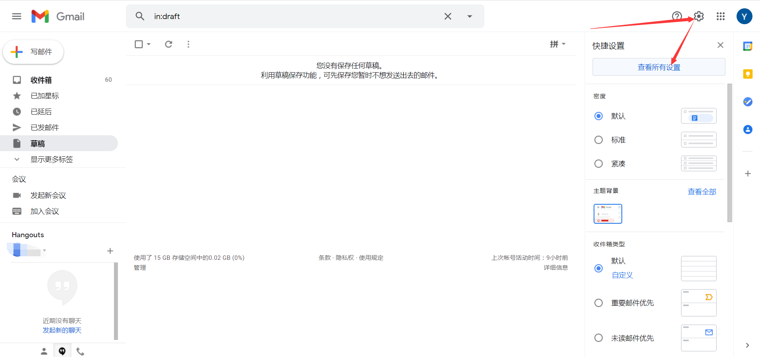Show search options dropdown arrow

tap(470, 16)
